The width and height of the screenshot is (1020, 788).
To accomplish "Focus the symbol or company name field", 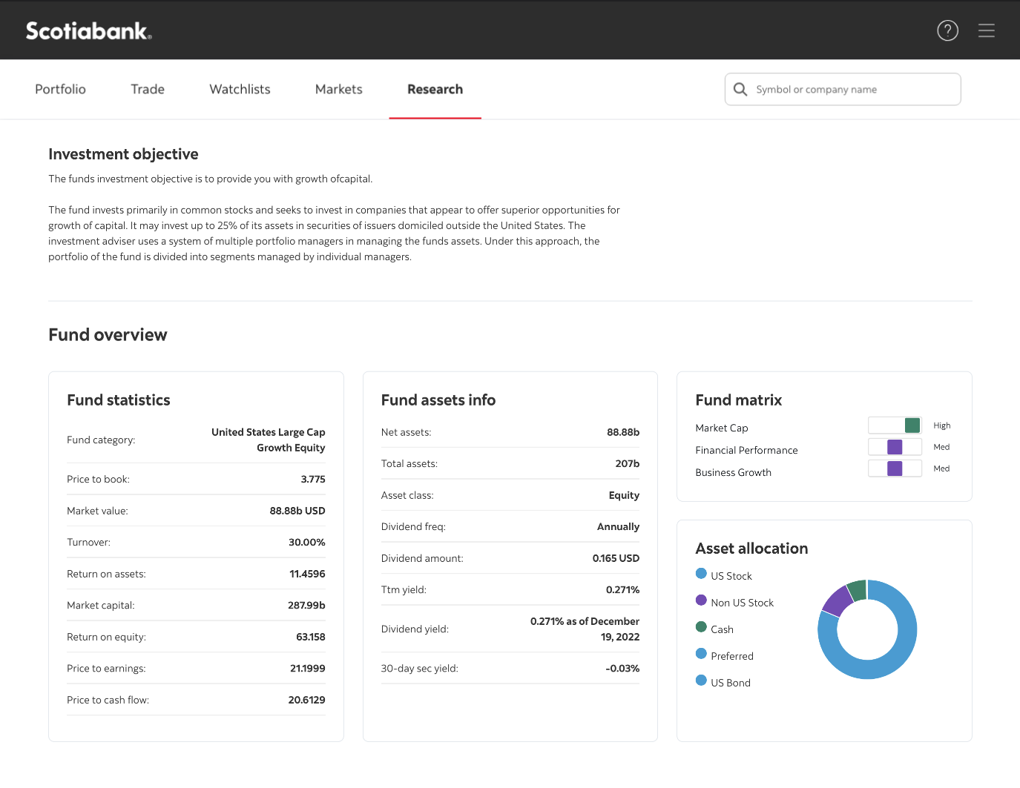I will 853,90.
